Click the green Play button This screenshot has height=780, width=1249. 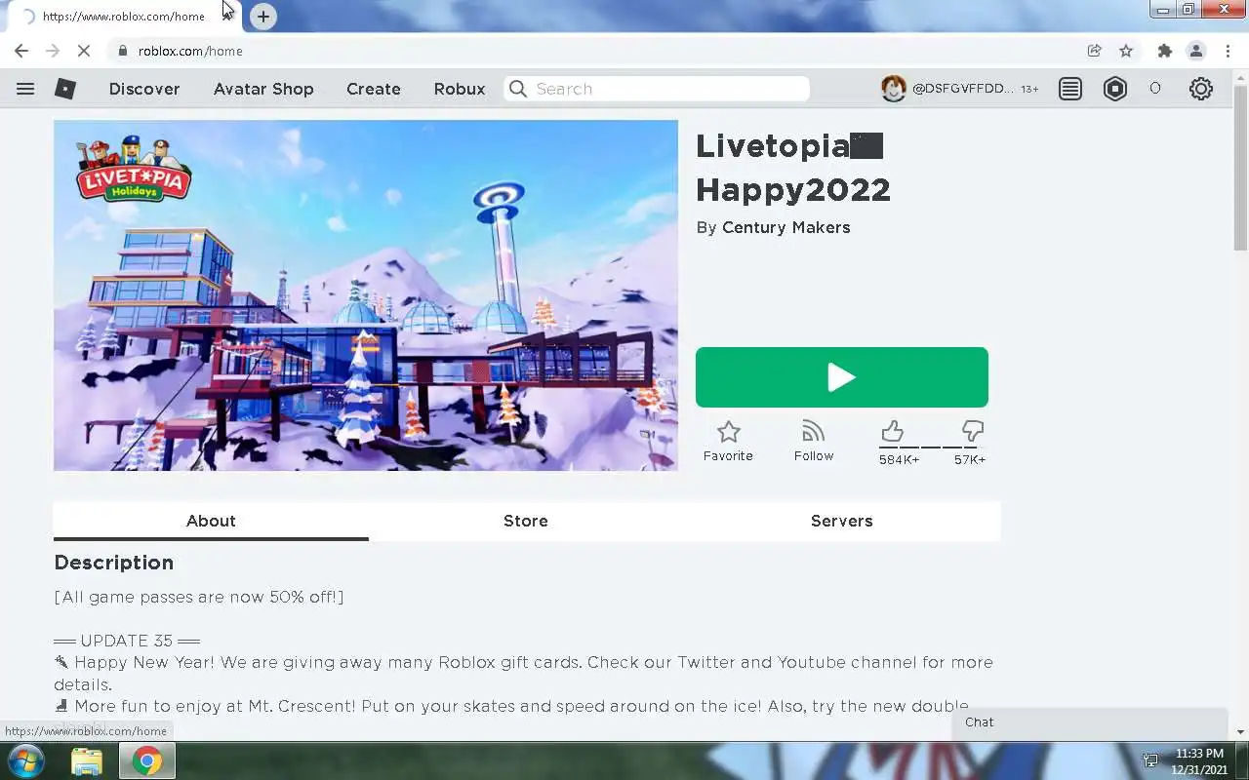coord(842,377)
